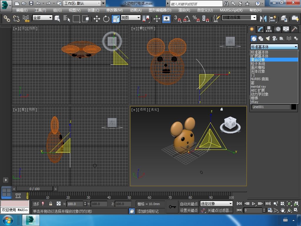Select the Space Warps category icon
301x226 pixels.
[289, 39]
